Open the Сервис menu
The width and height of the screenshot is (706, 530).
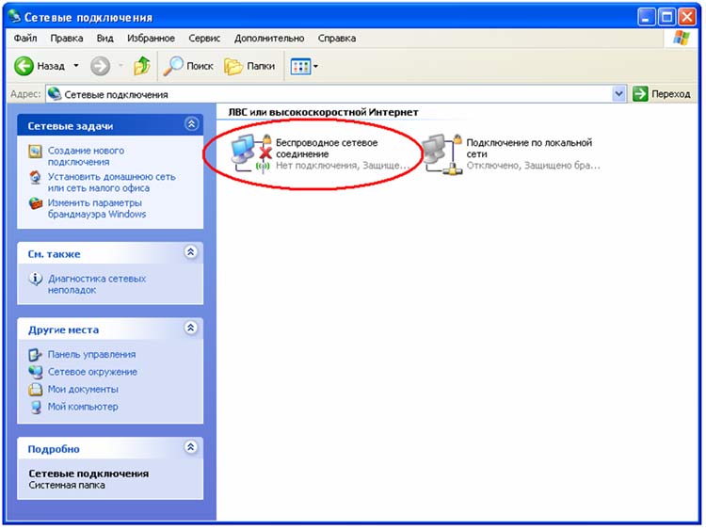point(203,39)
